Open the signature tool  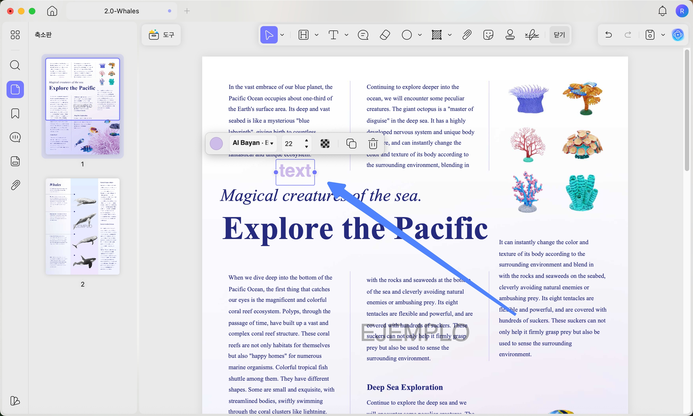point(532,35)
